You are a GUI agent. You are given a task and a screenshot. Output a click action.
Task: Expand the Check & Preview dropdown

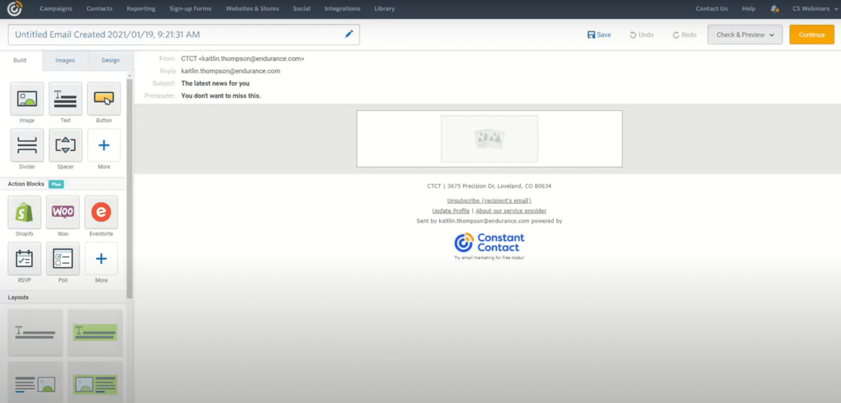click(x=745, y=35)
